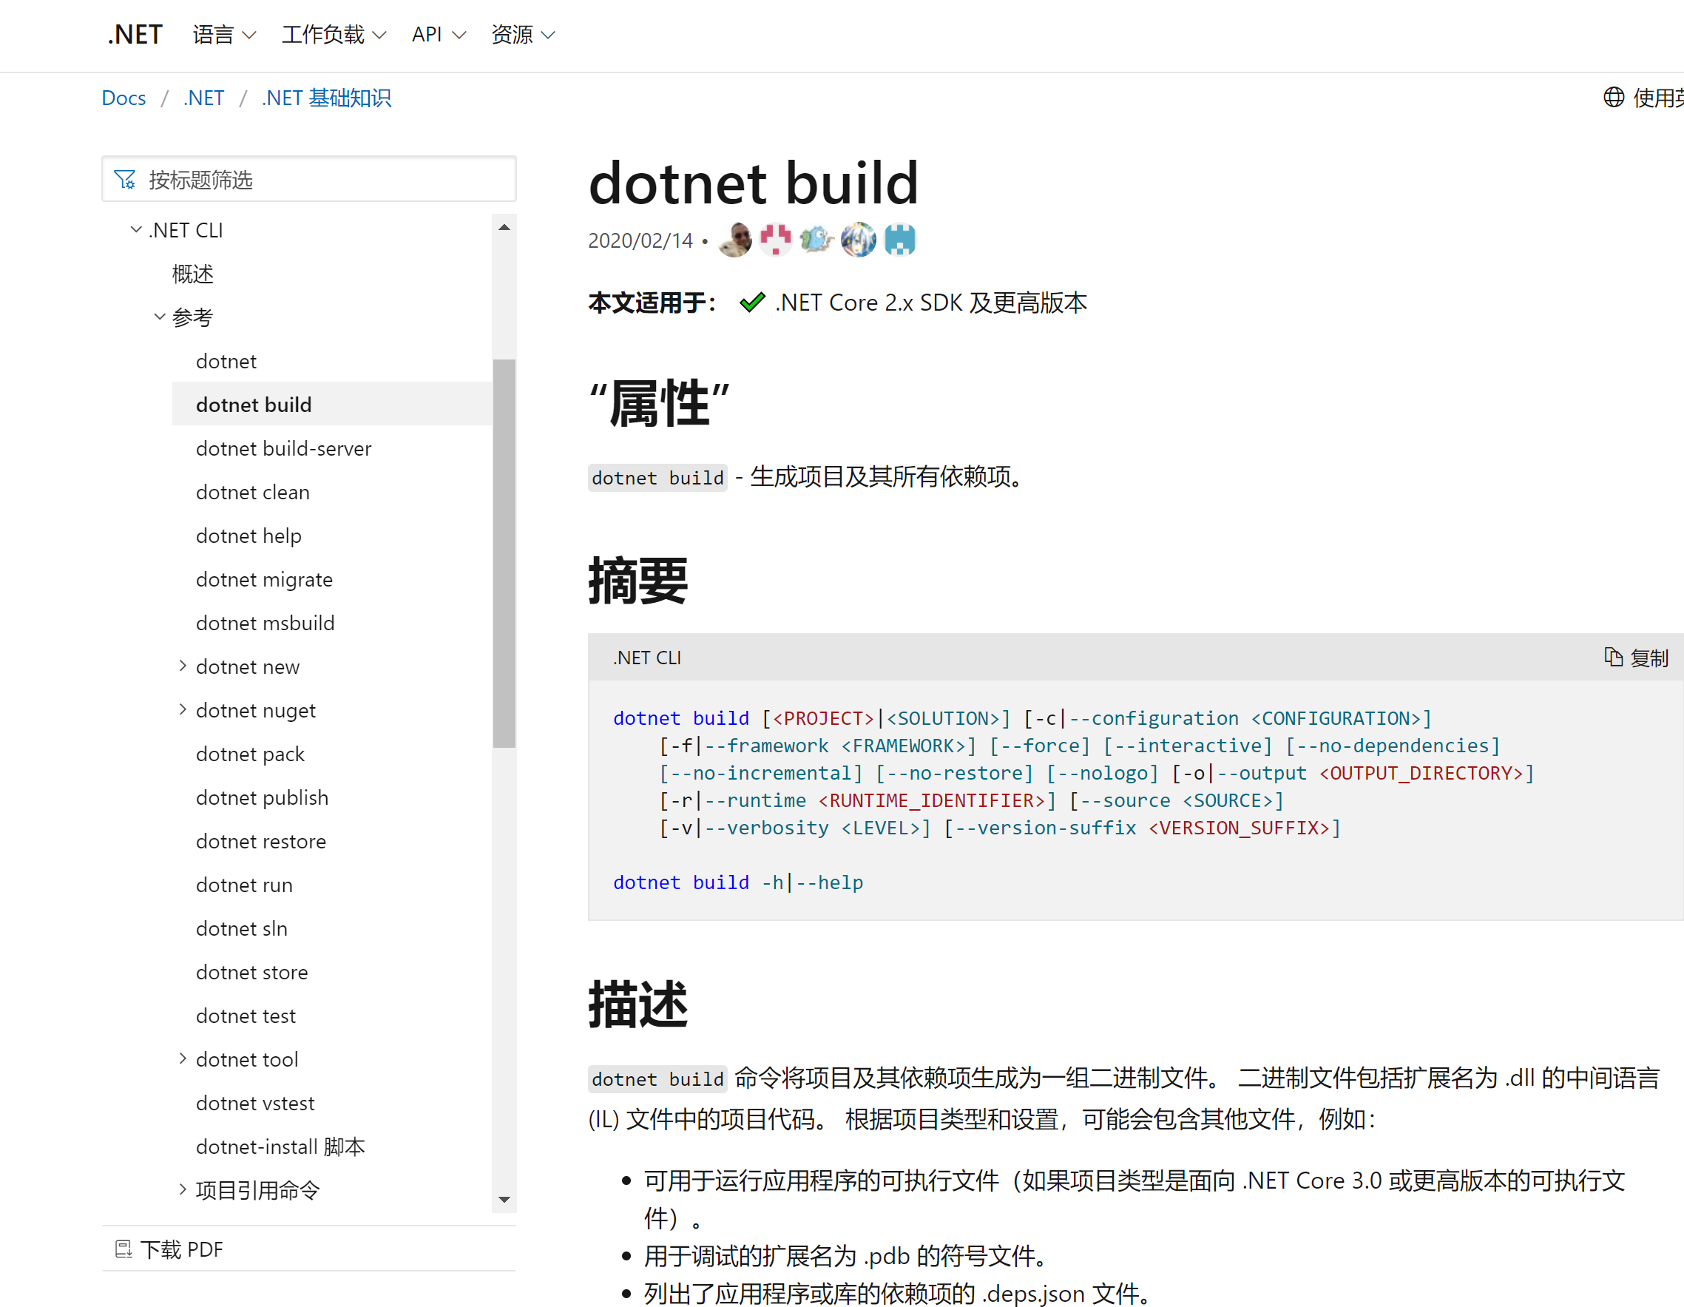
Task: Open dotnet help in the sidebar
Action: 248,536
